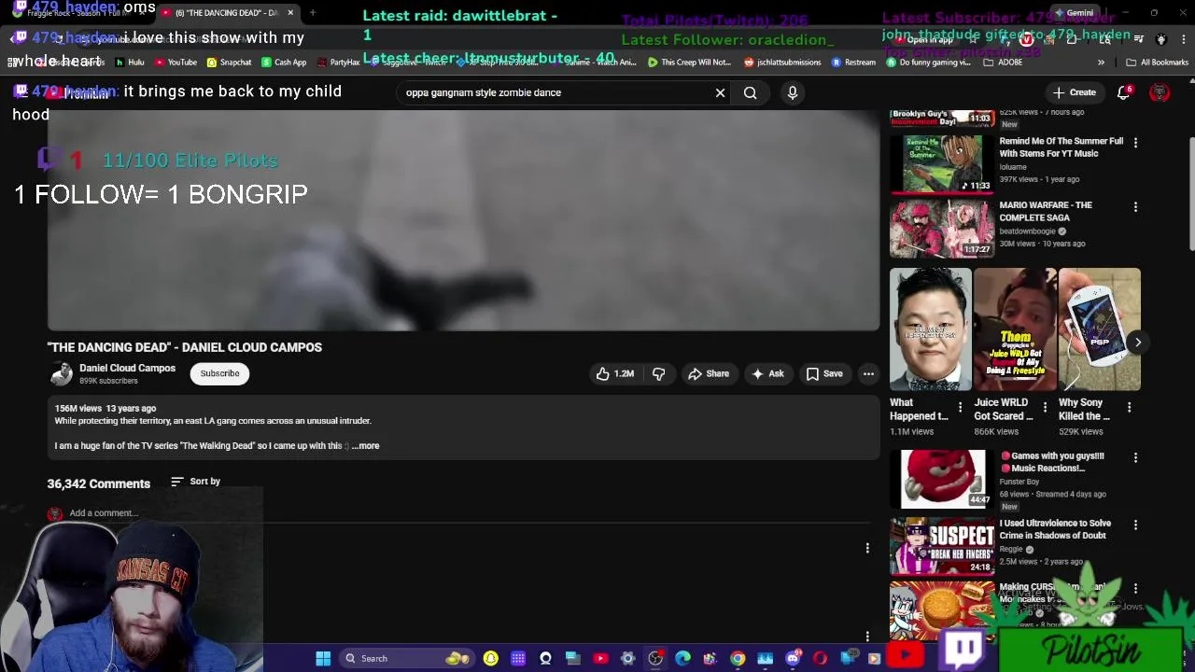Open the YouTube account avatar menu
The image size is (1195, 672).
[1160, 92]
